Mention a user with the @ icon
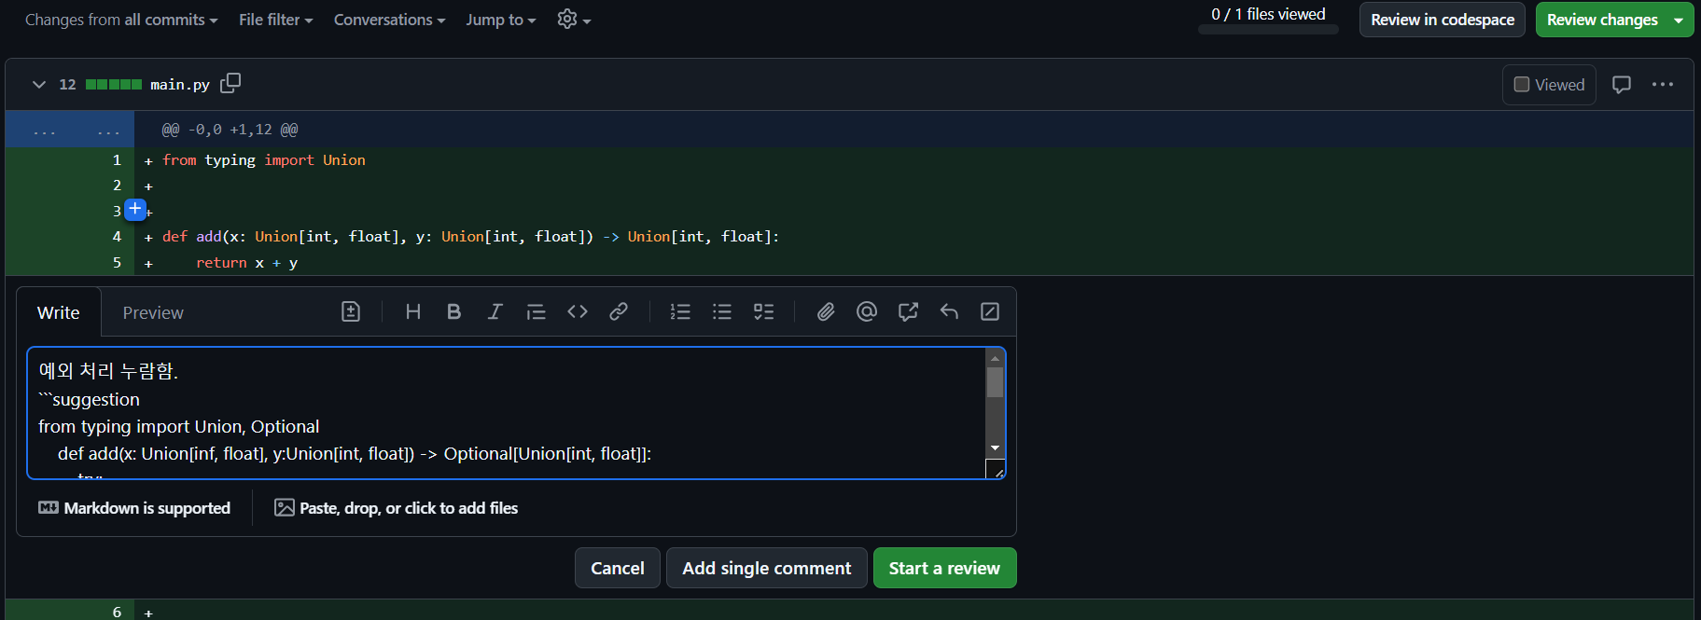This screenshot has width=1701, height=620. (x=867, y=311)
